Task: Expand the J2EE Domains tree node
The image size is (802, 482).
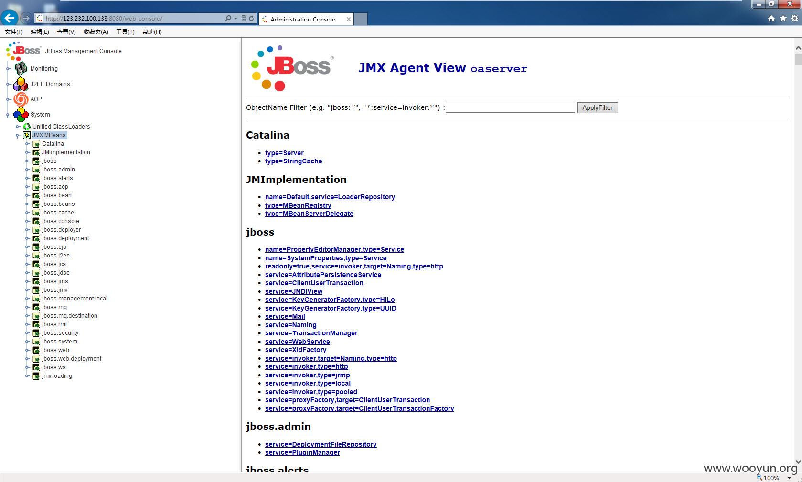Action: 8,84
